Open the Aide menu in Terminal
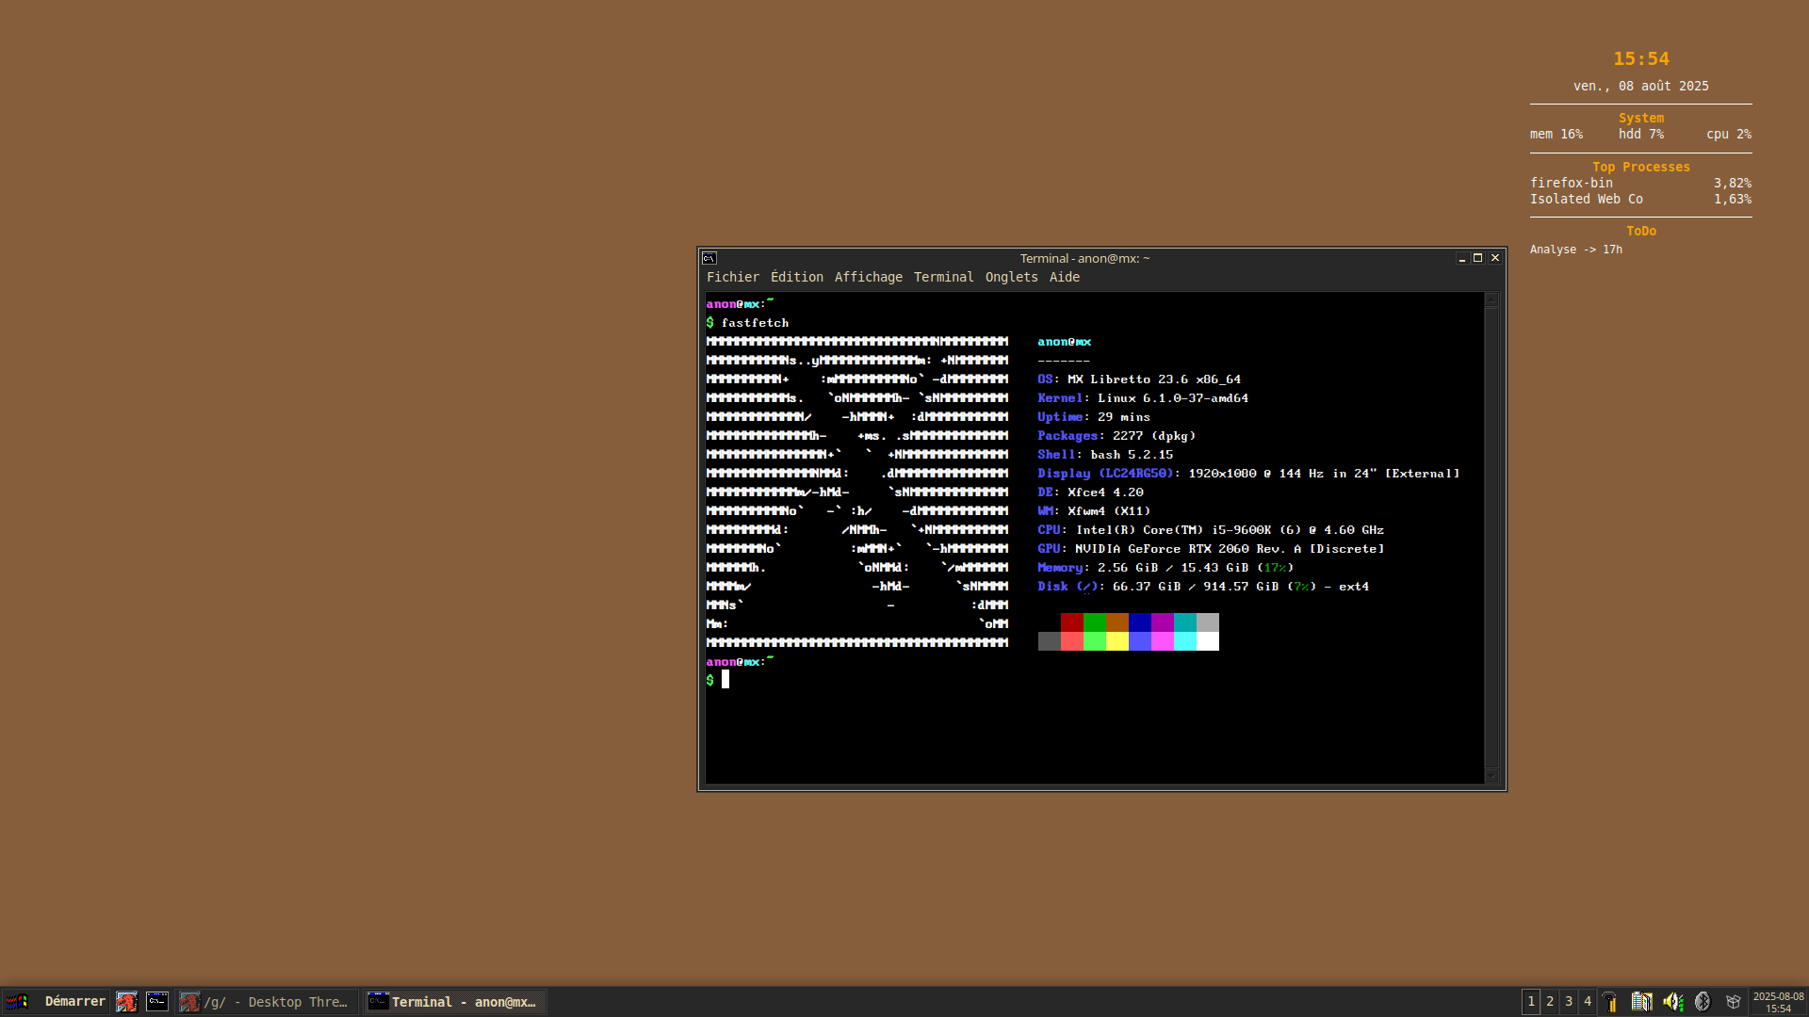This screenshot has width=1809, height=1017. [x=1065, y=277]
